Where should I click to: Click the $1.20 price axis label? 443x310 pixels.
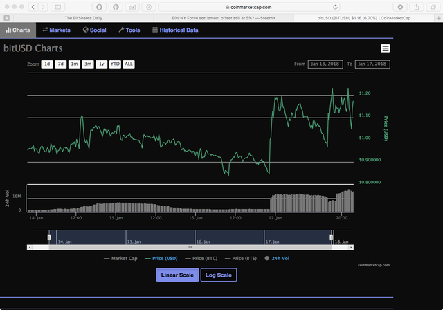click(365, 93)
